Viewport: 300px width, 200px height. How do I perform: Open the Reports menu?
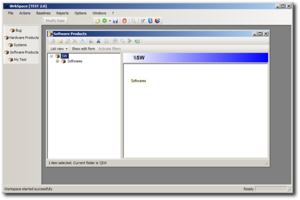[62, 13]
